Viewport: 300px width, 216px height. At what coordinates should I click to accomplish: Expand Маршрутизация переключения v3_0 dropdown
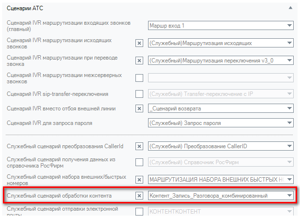pyautogui.click(x=289, y=61)
